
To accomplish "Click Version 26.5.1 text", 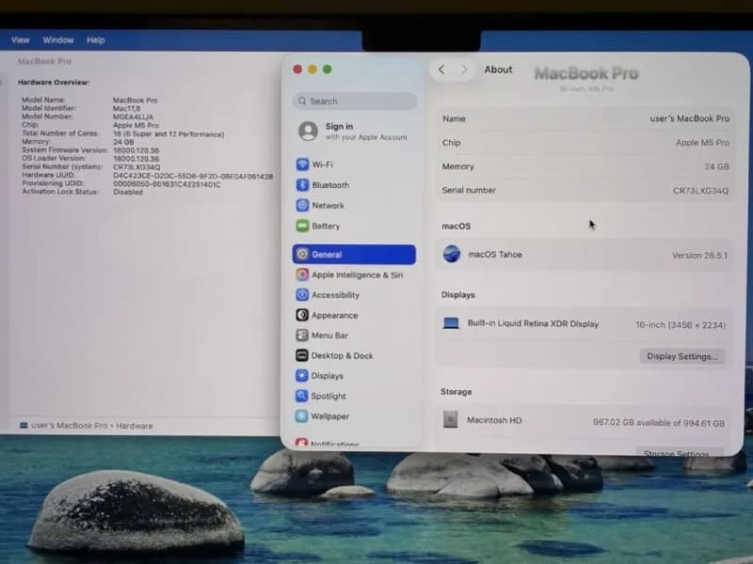I will pyautogui.click(x=699, y=255).
